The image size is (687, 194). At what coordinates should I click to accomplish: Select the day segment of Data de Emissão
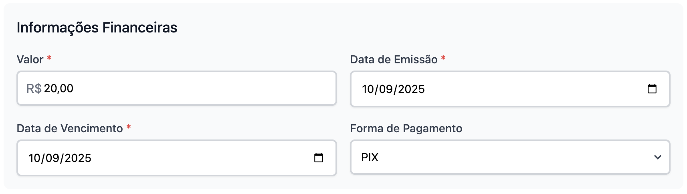click(368, 89)
